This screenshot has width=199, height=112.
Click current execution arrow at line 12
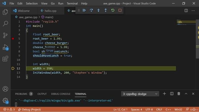pyautogui.click(x=13, y=68)
